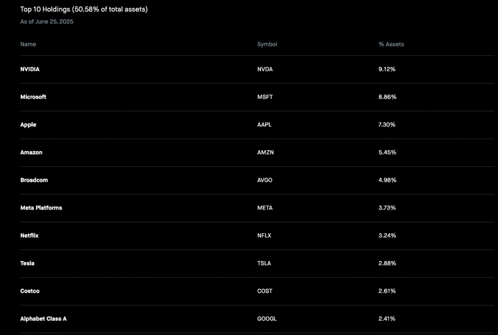Open the Costco holding row

point(257,291)
